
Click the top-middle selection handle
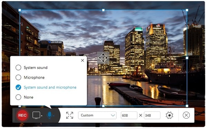click(x=103, y=10)
